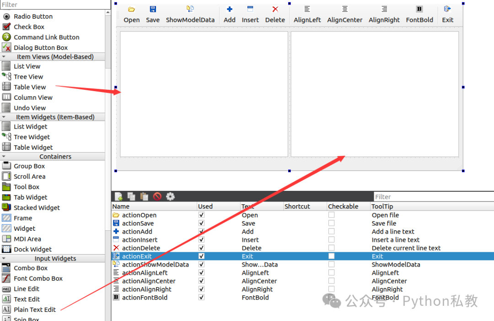Collapse the Item Widgets (Item-Based) category
Screen dimensions: 494x321
click(x=4, y=117)
